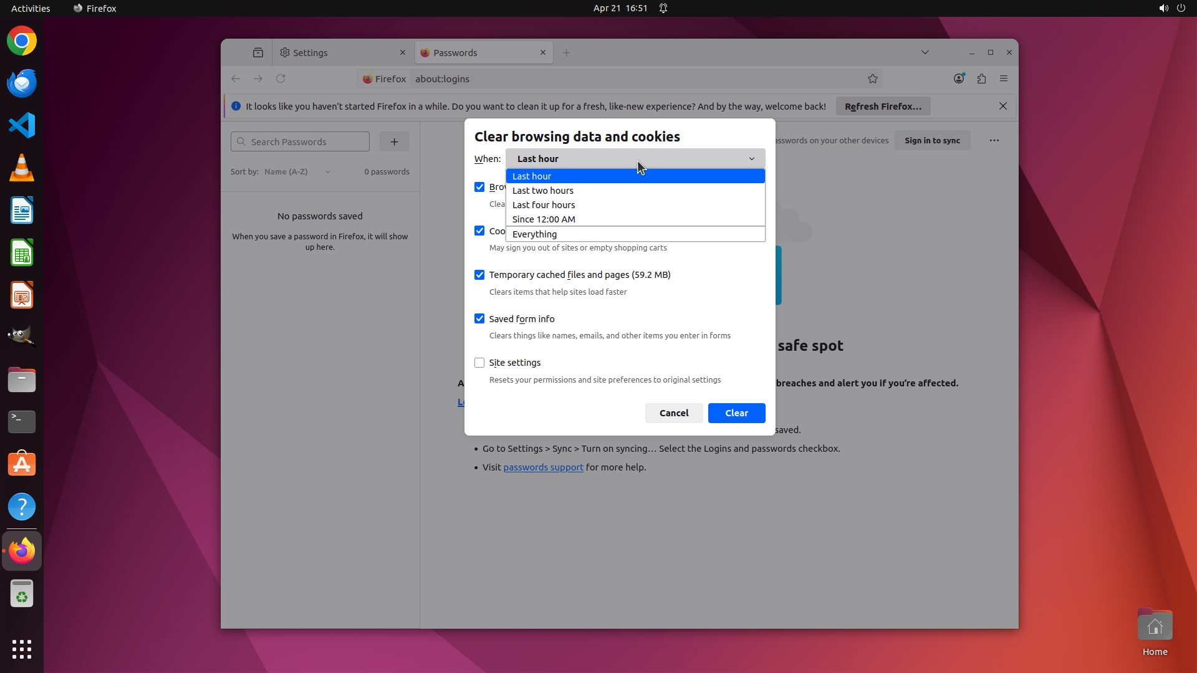Screen dimensions: 1197x673
Task: Open the Firefox account icon
Action: point(959,79)
